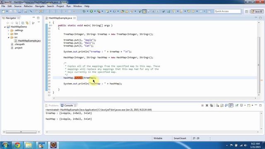This screenshot has height=149, width=265.
Task: Toggle Link with Editor in Navigator
Action: (x=27, y=23)
